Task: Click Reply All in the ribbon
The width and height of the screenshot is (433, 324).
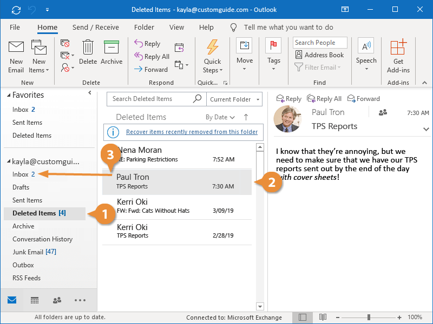Action: tap(152, 57)
